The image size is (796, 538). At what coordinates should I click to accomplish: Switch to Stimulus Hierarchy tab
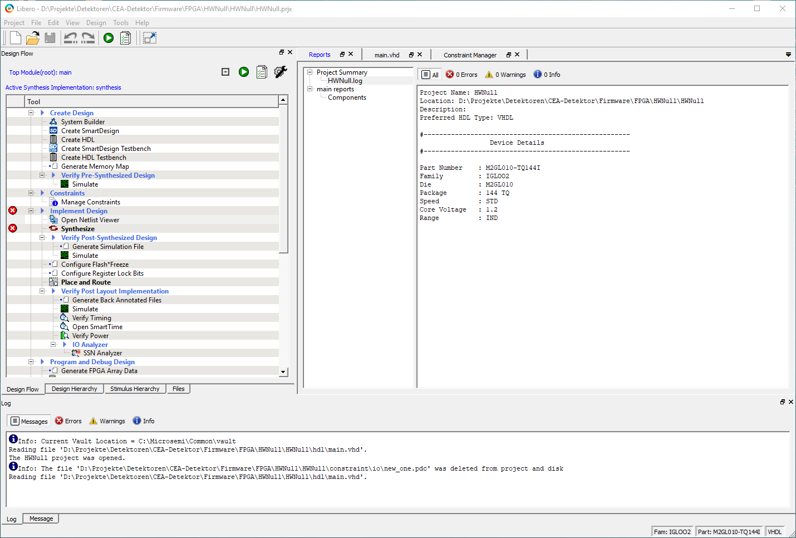[x=135, y=389]
